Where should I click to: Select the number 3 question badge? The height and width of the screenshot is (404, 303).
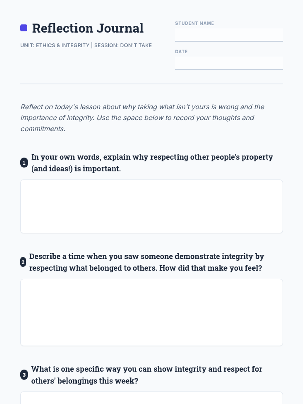tap(24, 375)
